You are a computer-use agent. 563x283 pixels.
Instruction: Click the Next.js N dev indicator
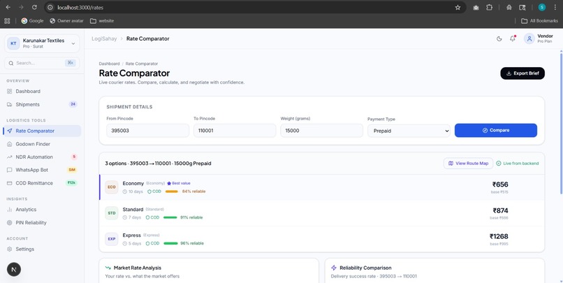14,269
